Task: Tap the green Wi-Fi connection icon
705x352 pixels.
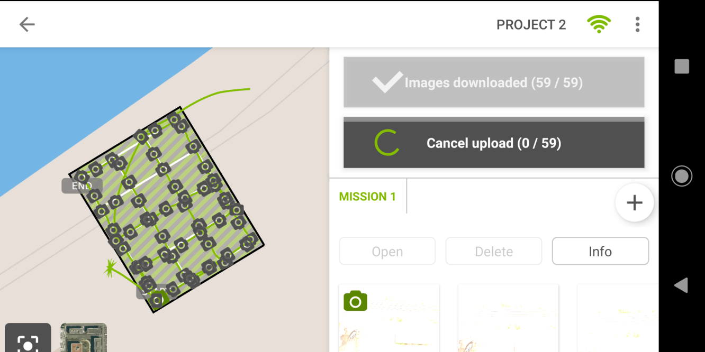Action: (599, 24)
